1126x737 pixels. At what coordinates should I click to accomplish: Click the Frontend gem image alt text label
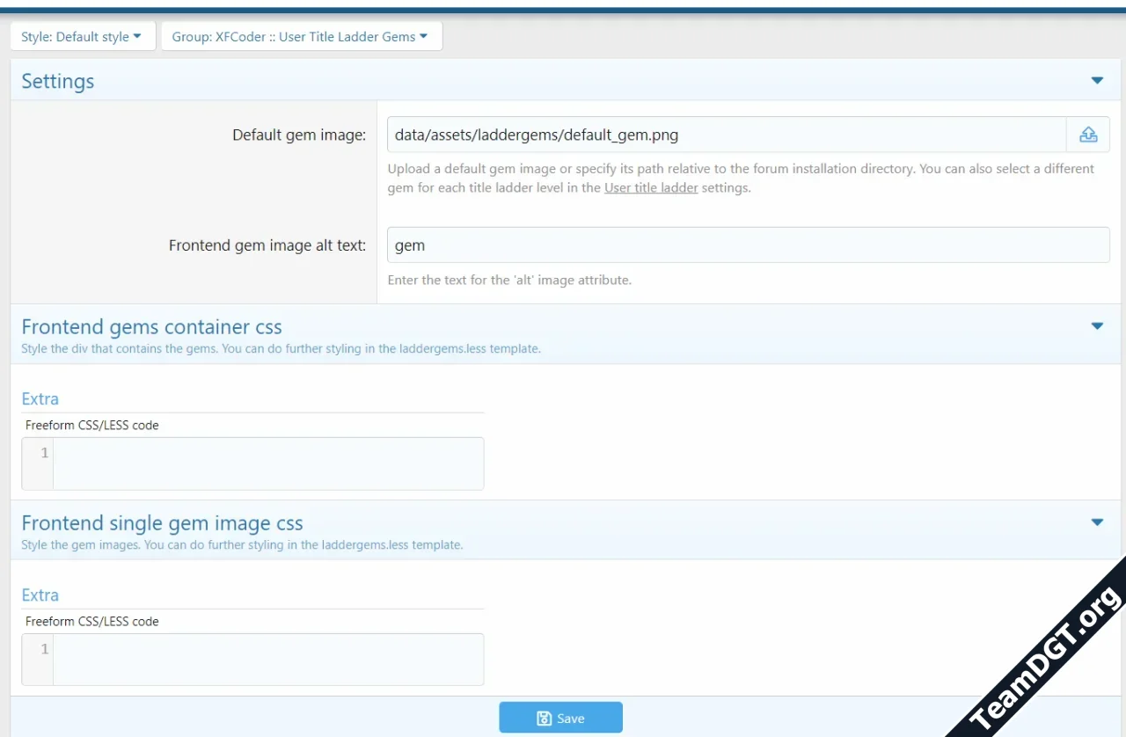coord(267,245)
